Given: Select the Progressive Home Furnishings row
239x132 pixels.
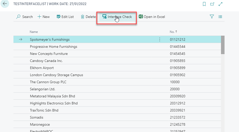Looking at the screenshot, I should point(54,47).
